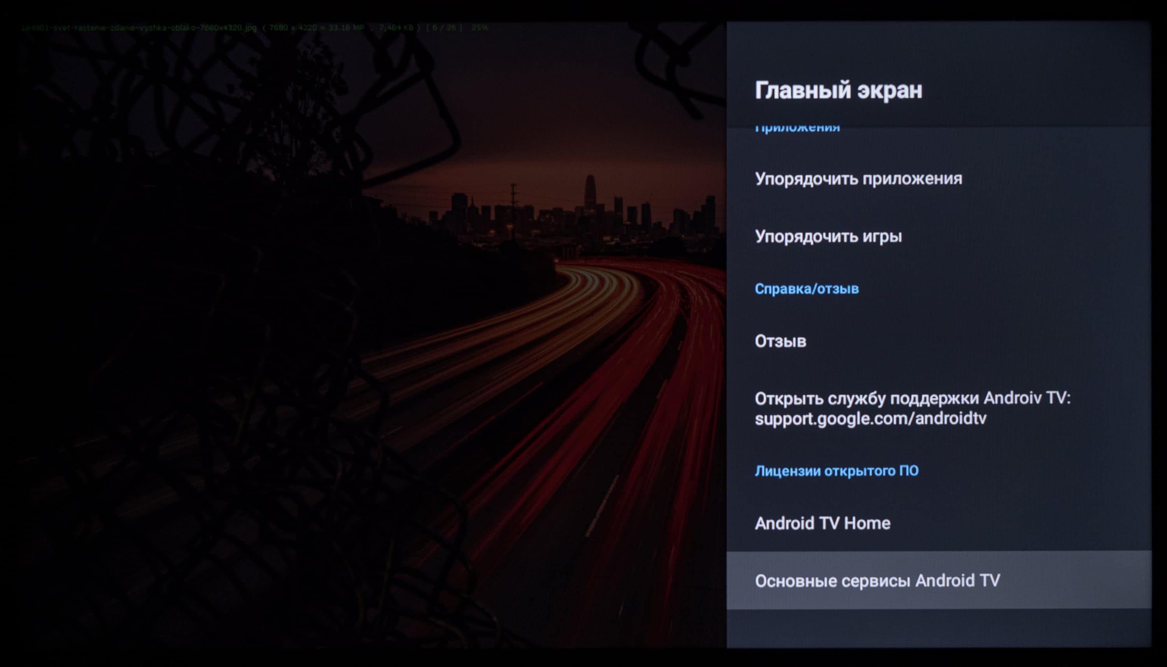Click the 25% zoom level indicator

[479, 28]
